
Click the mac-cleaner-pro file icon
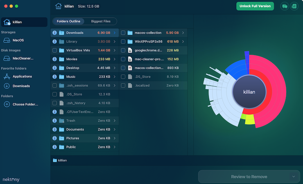(x=130, y=59)
